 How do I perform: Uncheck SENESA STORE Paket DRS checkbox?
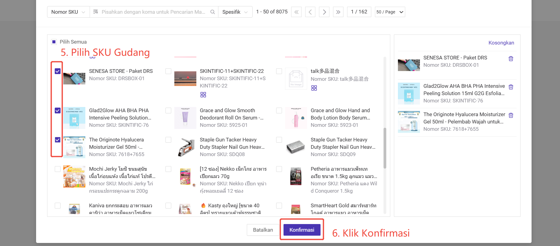click(x=57, y=71)
